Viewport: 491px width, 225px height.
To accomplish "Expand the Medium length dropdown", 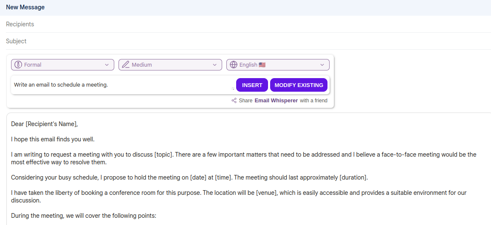I will 170,65.
